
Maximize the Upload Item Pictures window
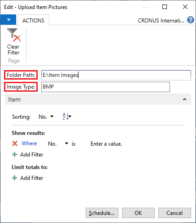point(165,7)
